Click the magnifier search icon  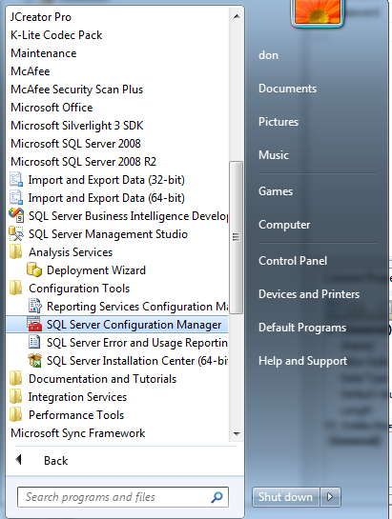click(217, 497)
